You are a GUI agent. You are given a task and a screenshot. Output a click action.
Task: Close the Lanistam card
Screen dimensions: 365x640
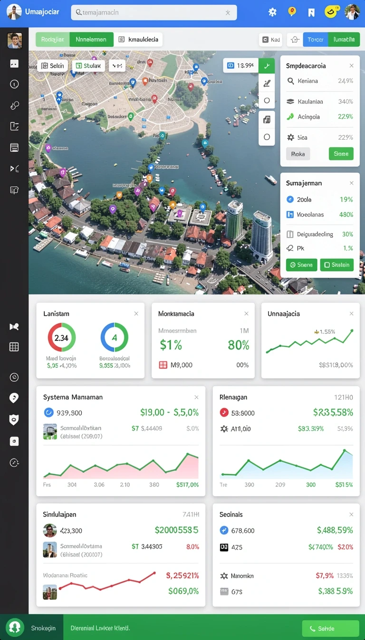coord(136,314)
